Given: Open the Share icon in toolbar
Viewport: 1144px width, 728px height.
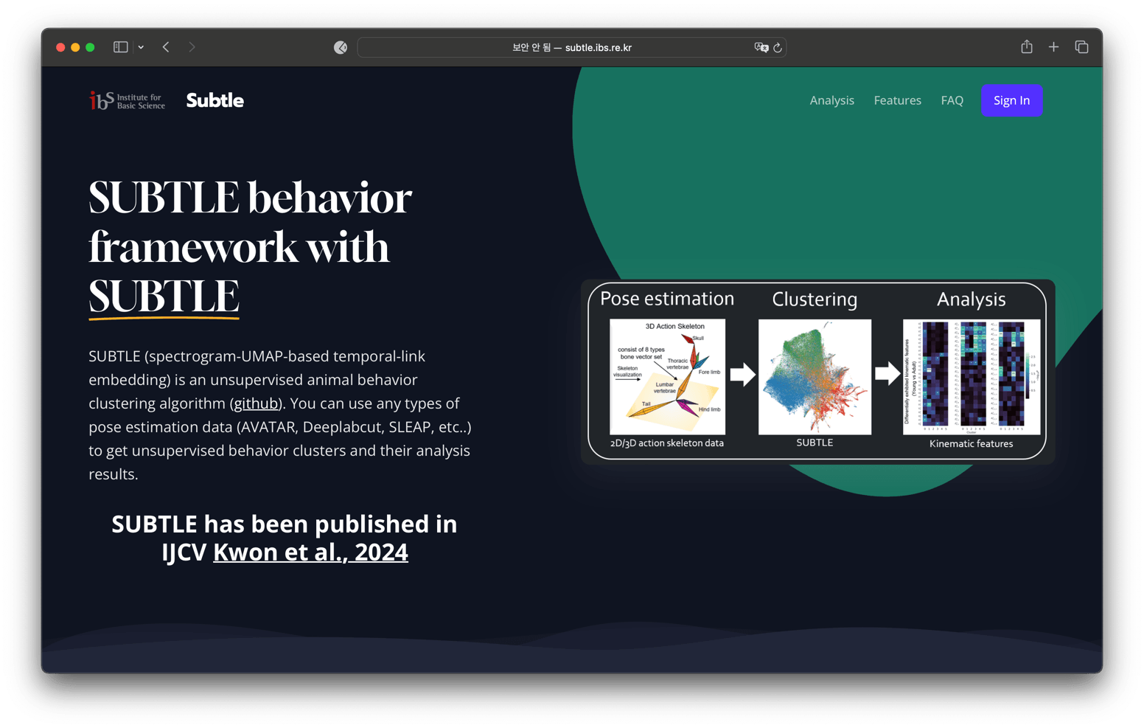Looking at the screenshot, I should coord(1026,47).
